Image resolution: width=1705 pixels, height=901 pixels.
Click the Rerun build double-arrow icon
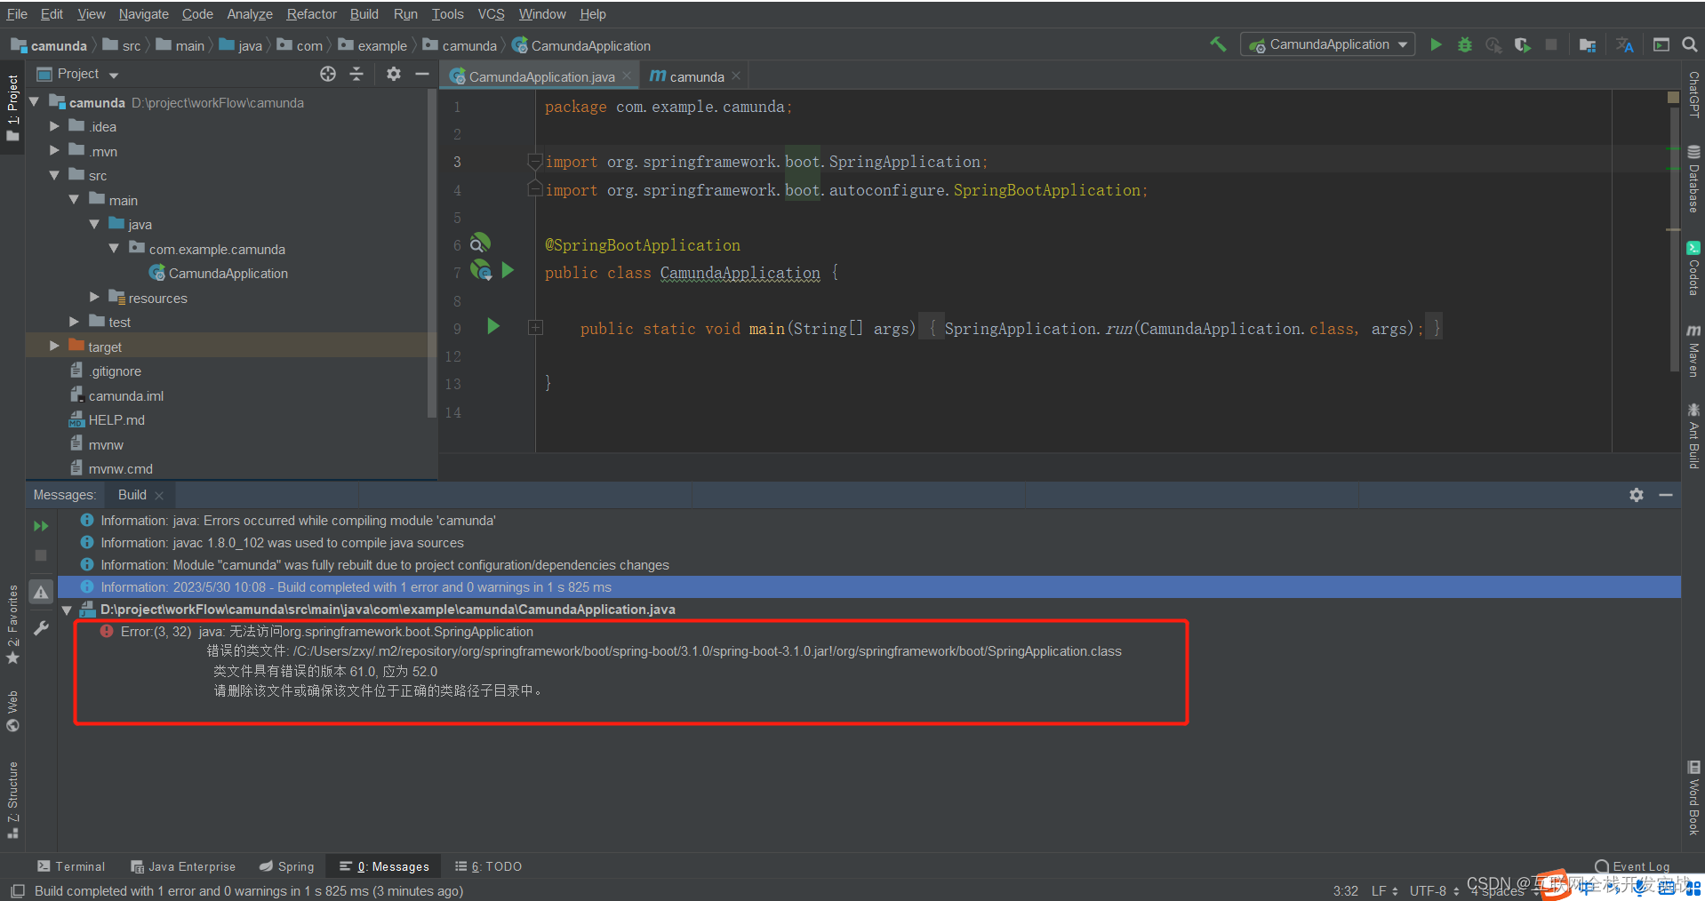pos(41,526)
